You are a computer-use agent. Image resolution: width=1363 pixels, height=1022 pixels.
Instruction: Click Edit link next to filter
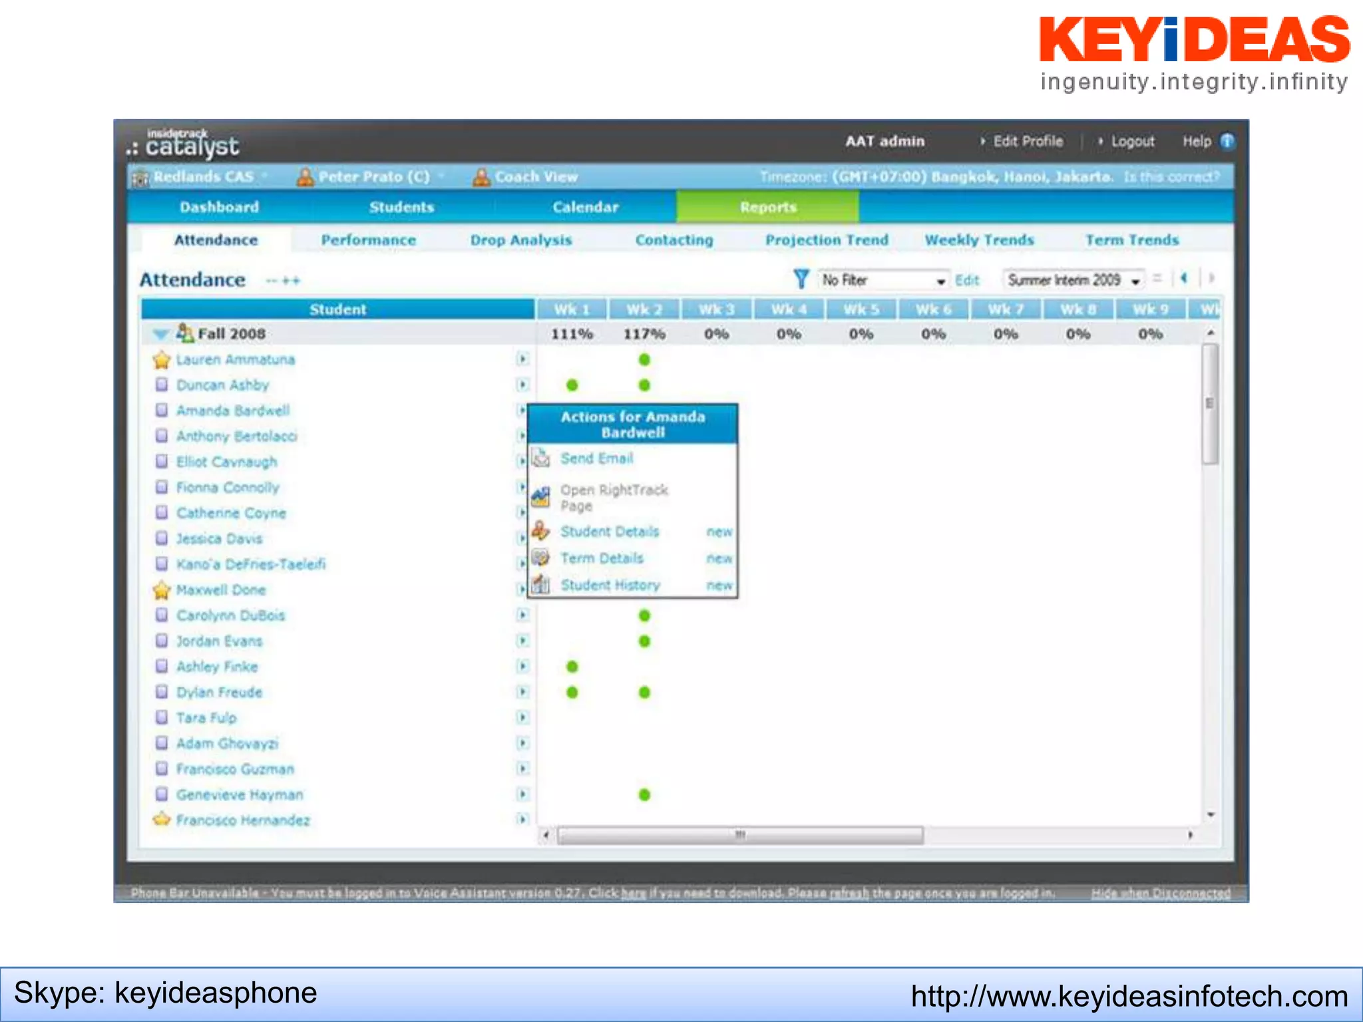coord(967,280)
